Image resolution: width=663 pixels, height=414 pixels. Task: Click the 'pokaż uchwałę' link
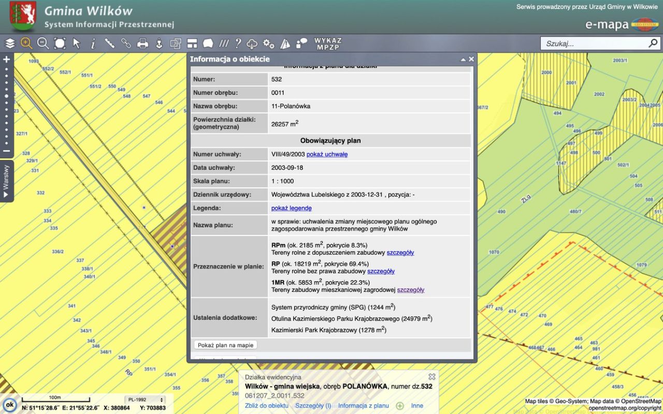(327, 154)
